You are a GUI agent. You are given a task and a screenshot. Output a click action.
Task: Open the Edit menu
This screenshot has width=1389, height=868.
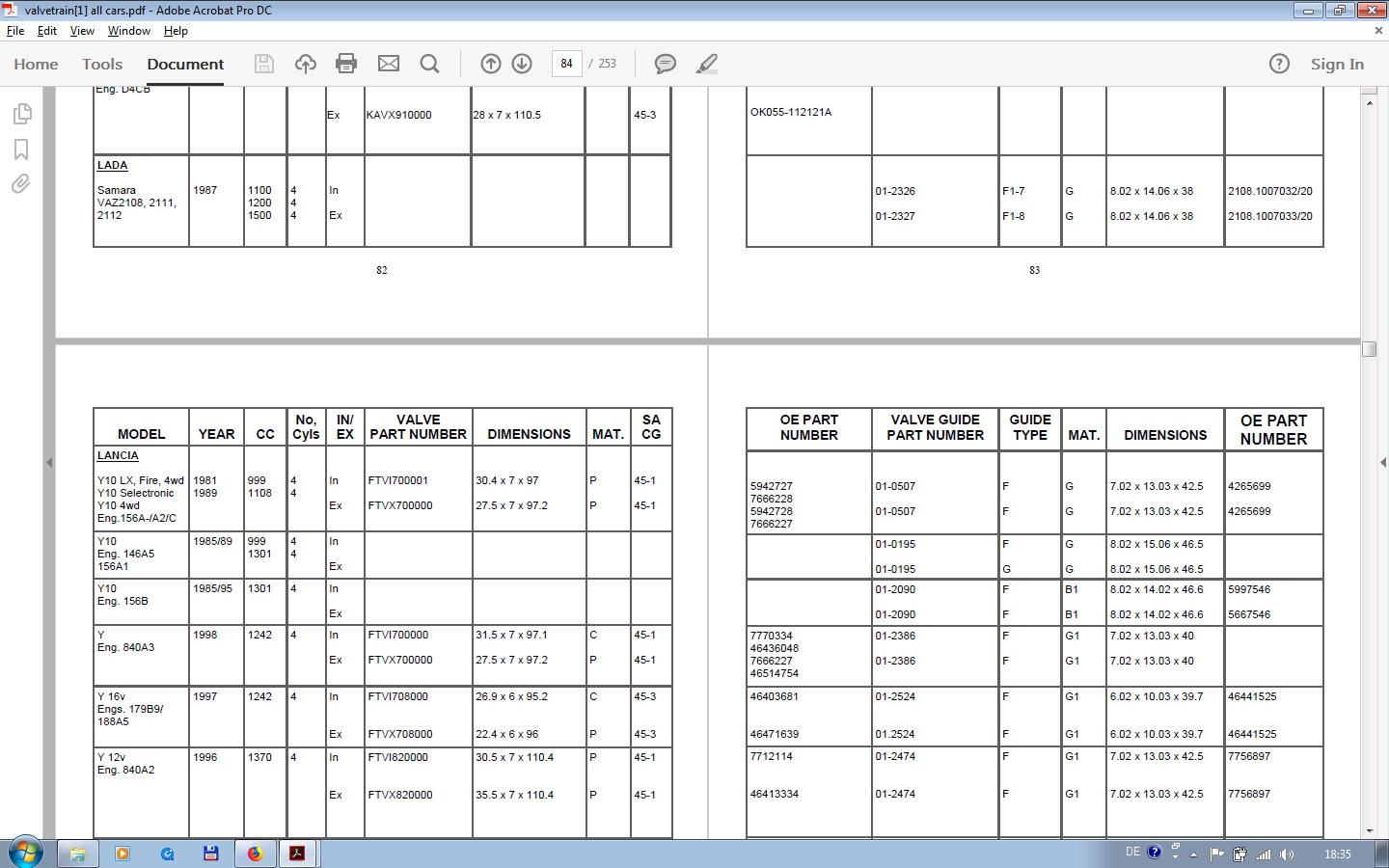click(x=47, y=31)
